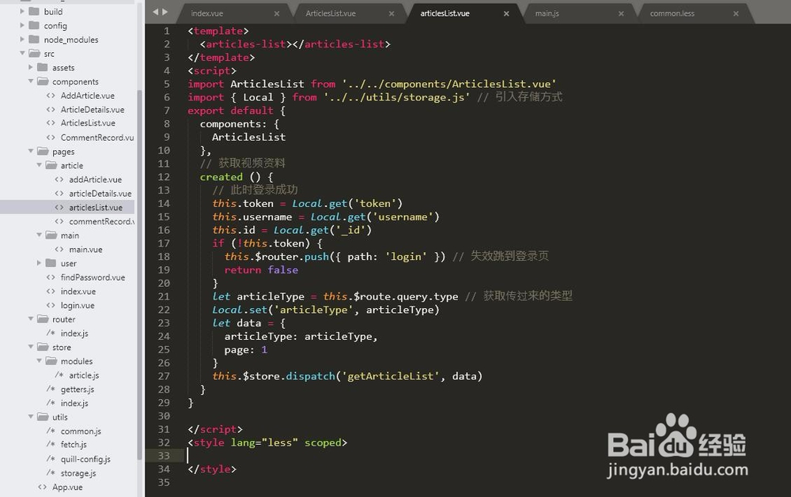Open findPassword.vue file
The width and height of the screenshot is (791, 497).
click(93, 277)
